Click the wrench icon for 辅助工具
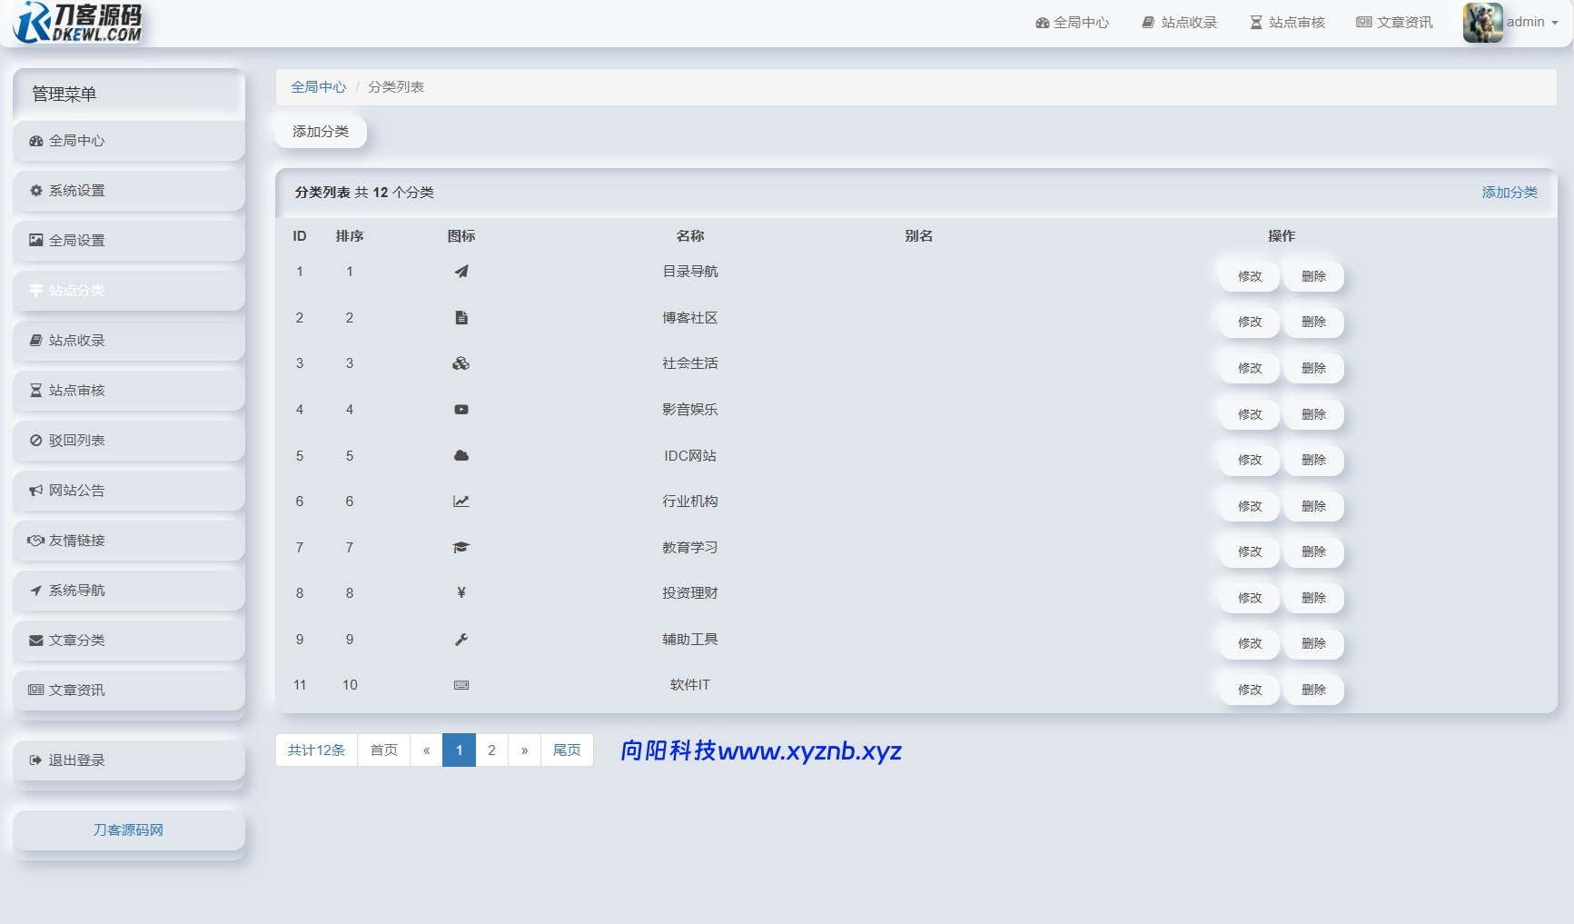This screenshot has width=1574, height=924. click(x=461, y=640)
